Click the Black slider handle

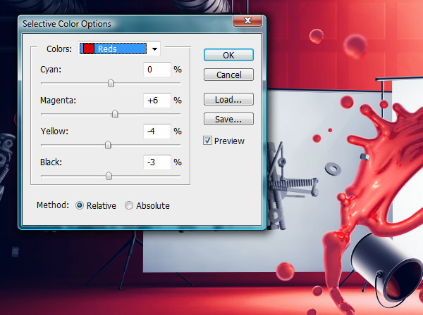point(109,176)
